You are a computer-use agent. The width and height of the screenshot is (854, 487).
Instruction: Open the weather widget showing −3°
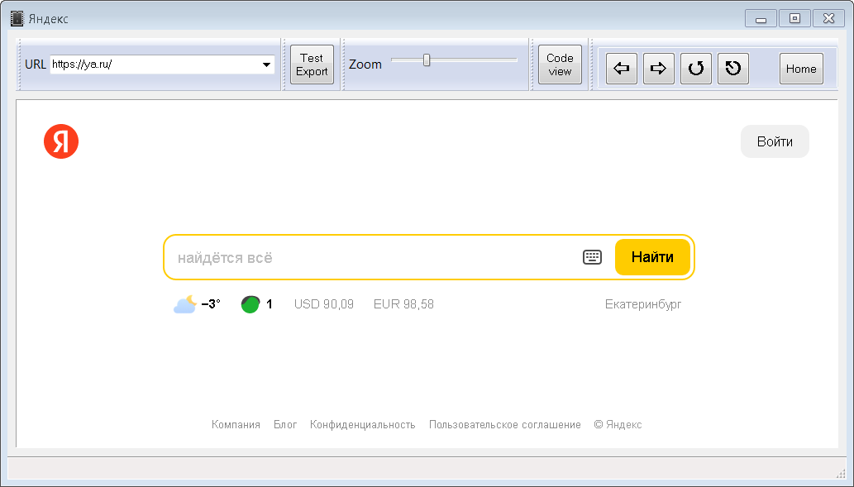(197, 304)
